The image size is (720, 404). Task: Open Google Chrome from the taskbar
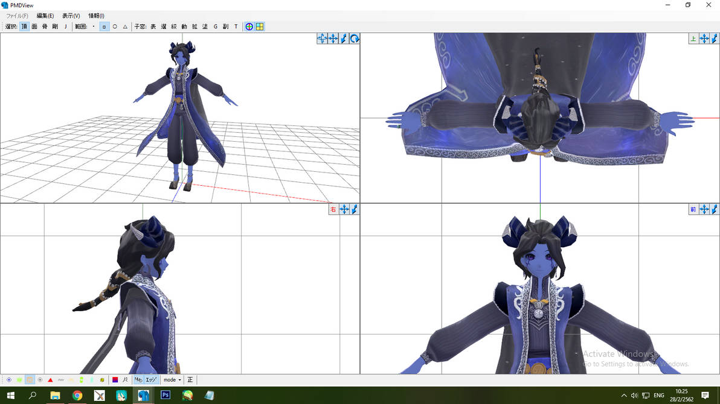point(77,395)
